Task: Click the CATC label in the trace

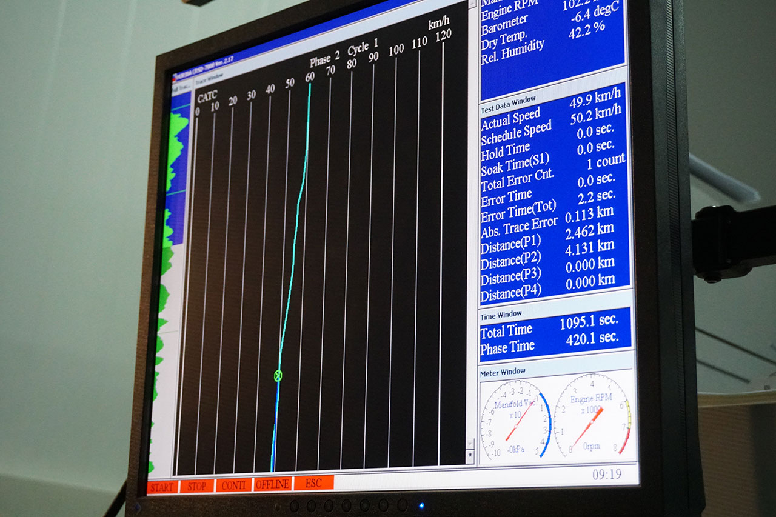Action: 207,97
